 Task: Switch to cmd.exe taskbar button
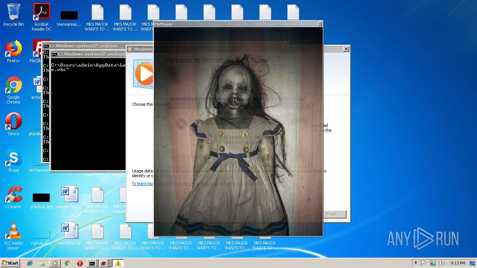[92, 263]
